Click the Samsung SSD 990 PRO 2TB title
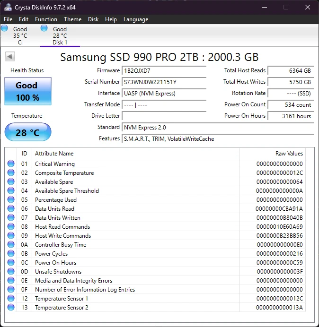 tap(159, 57)
